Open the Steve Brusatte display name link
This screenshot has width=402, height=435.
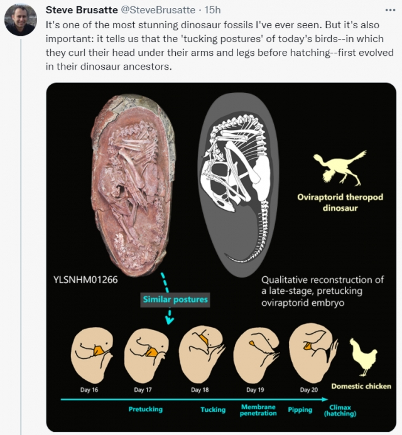pyautogui.click(x=82, y=10)
